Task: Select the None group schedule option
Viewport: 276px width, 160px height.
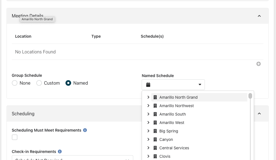Action: 15,83
